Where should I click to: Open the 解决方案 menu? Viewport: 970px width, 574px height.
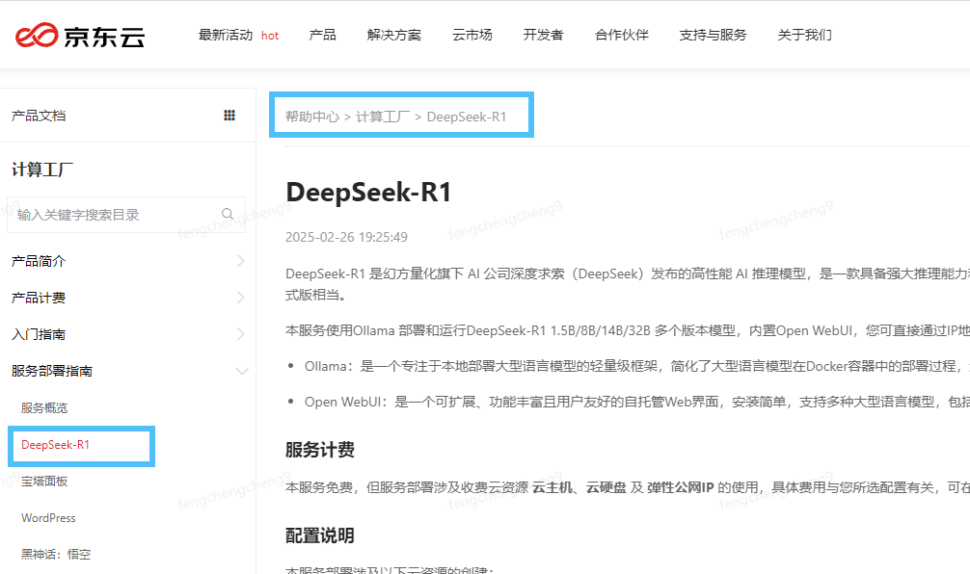394,36
